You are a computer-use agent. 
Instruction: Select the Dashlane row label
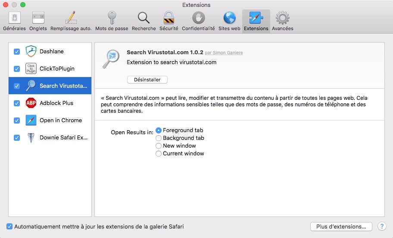(x=52, y=51)
